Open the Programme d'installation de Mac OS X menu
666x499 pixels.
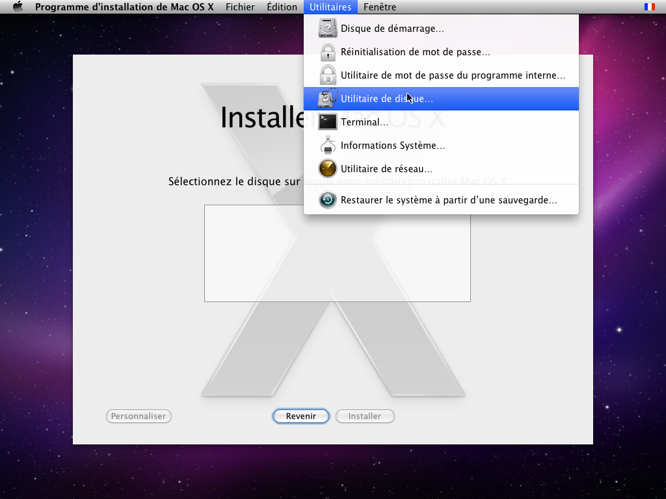pyautogui.click(x=124, y=7)
